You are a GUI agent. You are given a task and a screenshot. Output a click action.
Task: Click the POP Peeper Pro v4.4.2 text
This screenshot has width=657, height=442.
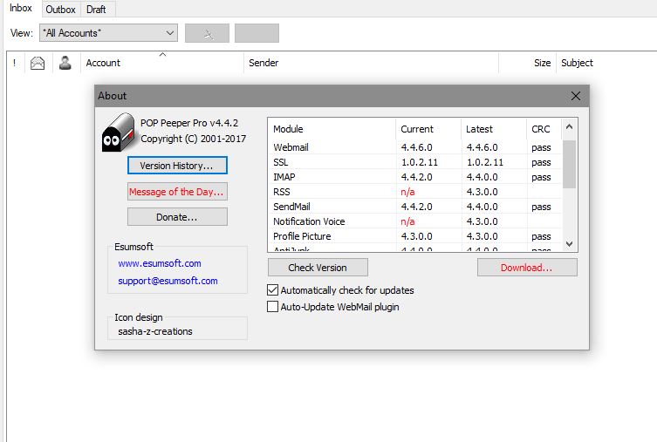click(x=189, y=123)
